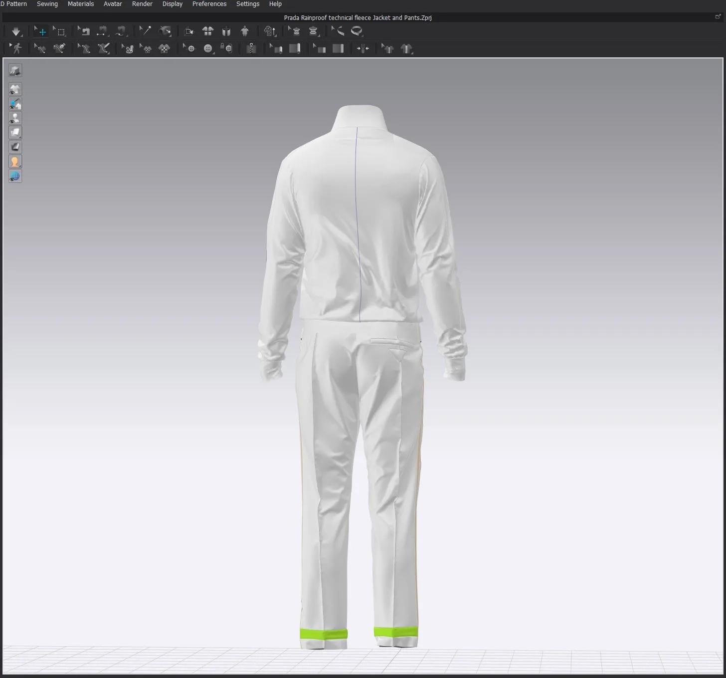Toggle Show Garment visibility
726x678 pixels.
(x=15, y=89)
